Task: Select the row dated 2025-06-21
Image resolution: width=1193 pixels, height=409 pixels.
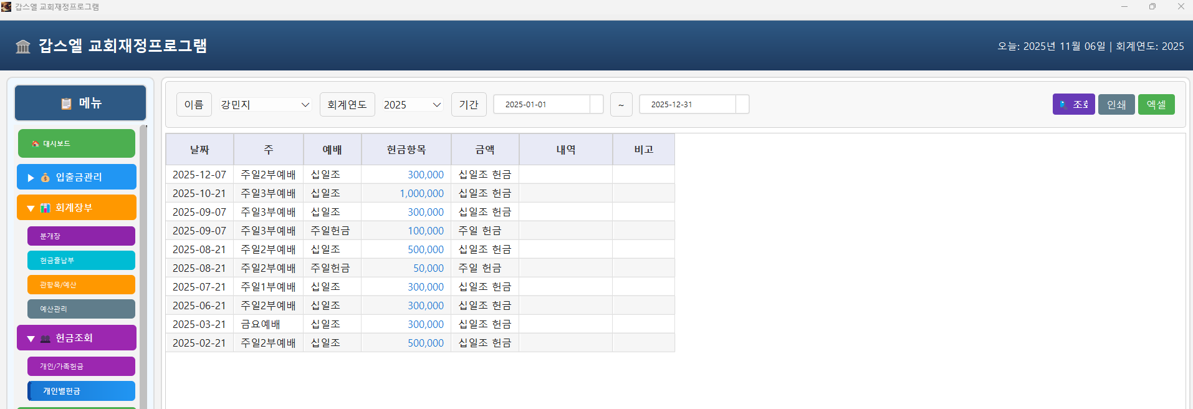Action: coord(420,306)
